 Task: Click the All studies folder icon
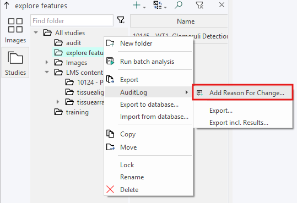tap(47, 32)
